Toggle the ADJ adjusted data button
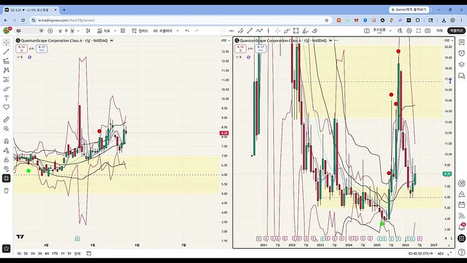The height and width of the screenshot is (263, 467). pyautogui.click(x=441, y=253)
